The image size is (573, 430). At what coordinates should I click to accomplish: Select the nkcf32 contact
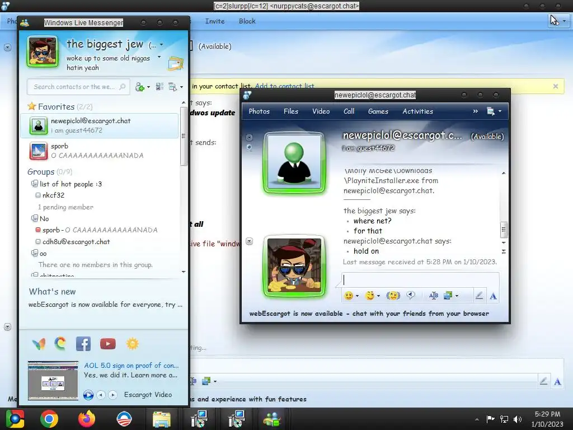53,195
